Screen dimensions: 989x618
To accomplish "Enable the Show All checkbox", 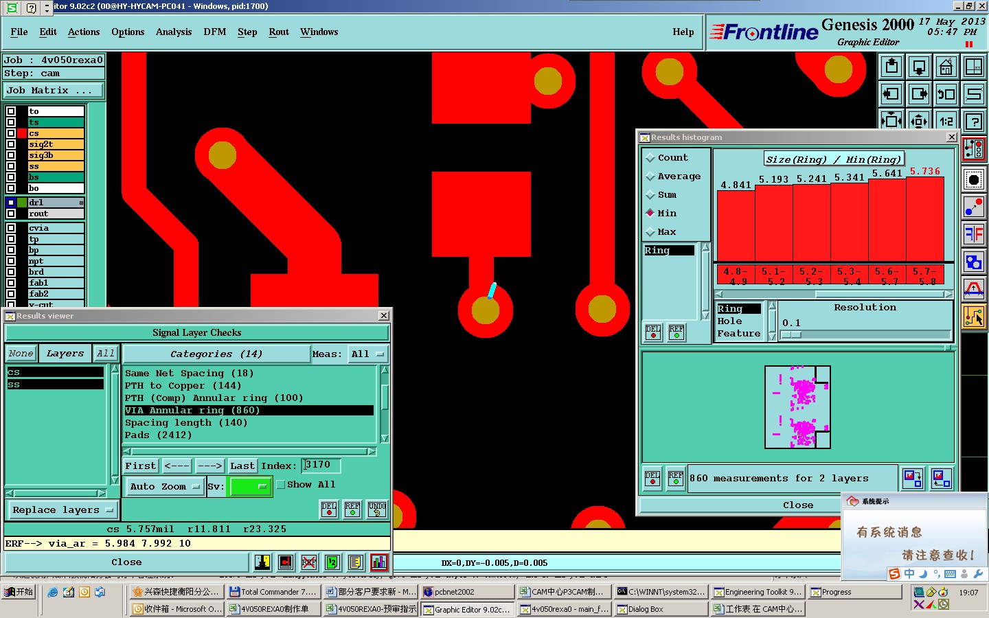I will [x=280, y=484].
